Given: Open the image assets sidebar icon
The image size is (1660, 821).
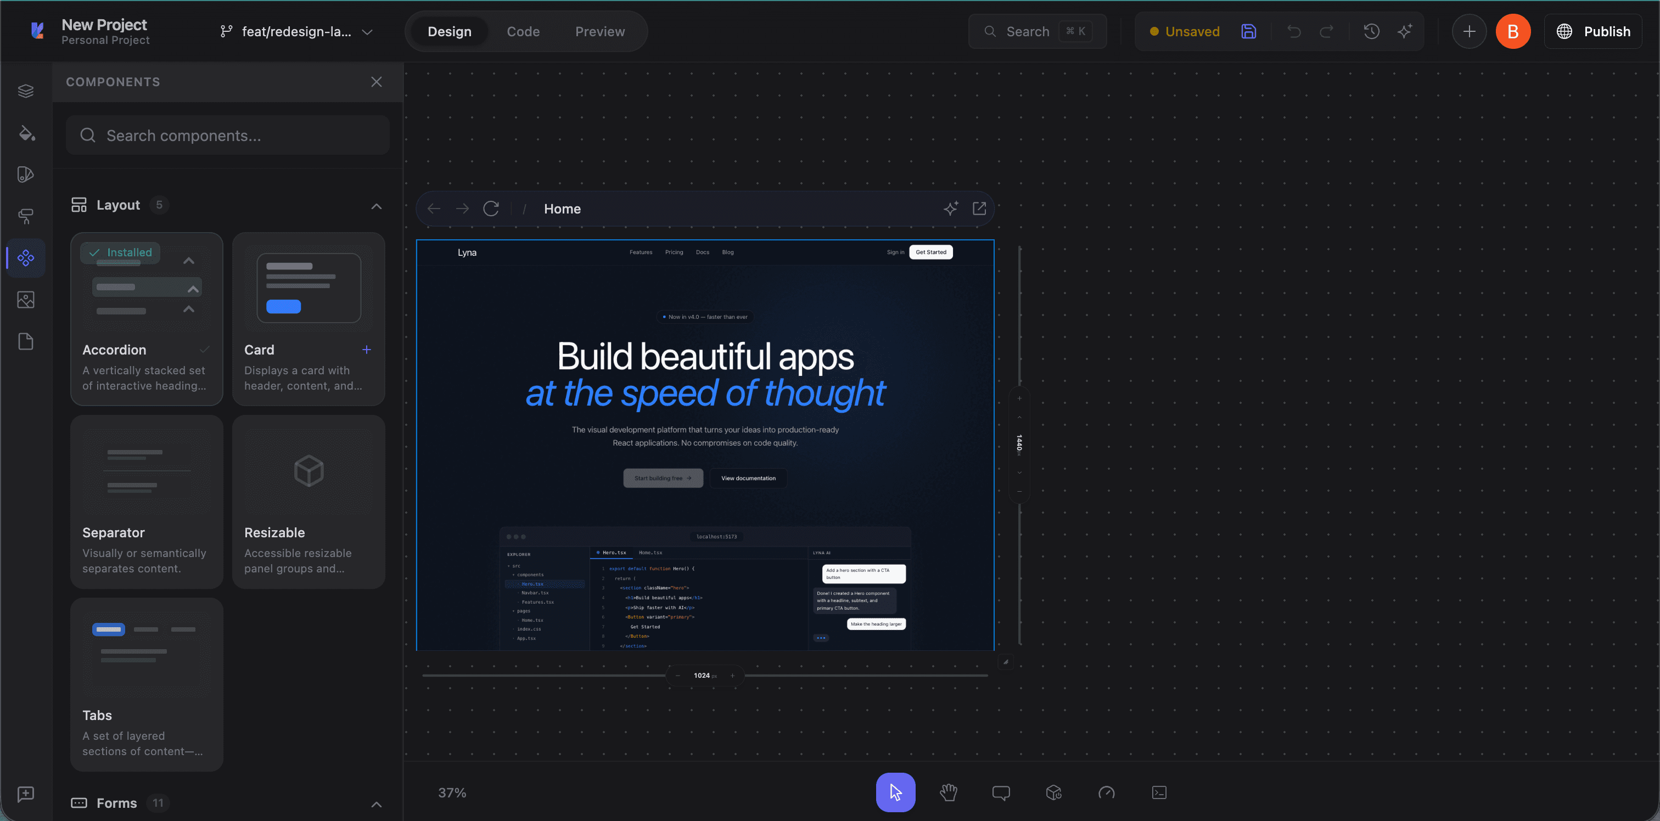Looking at the screenshot, I should tap(26, 300).
